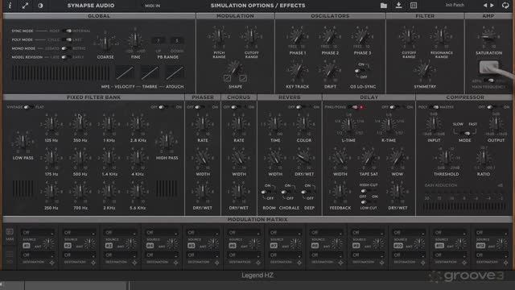The image size is (515, 290).
Task: Toggle the APM mains frequency switch
Action: (490, 81)
